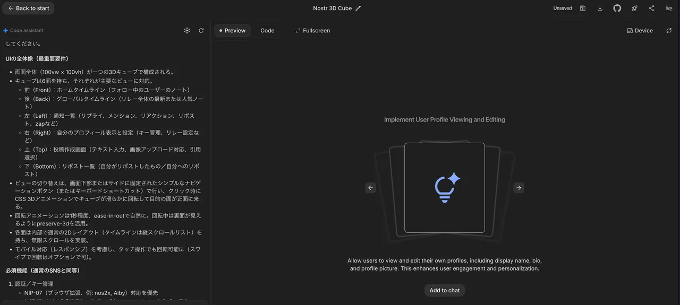Download the project using the download icon
Image resolution: width=680 pixels, height=305 pixels.
point(600,8)
